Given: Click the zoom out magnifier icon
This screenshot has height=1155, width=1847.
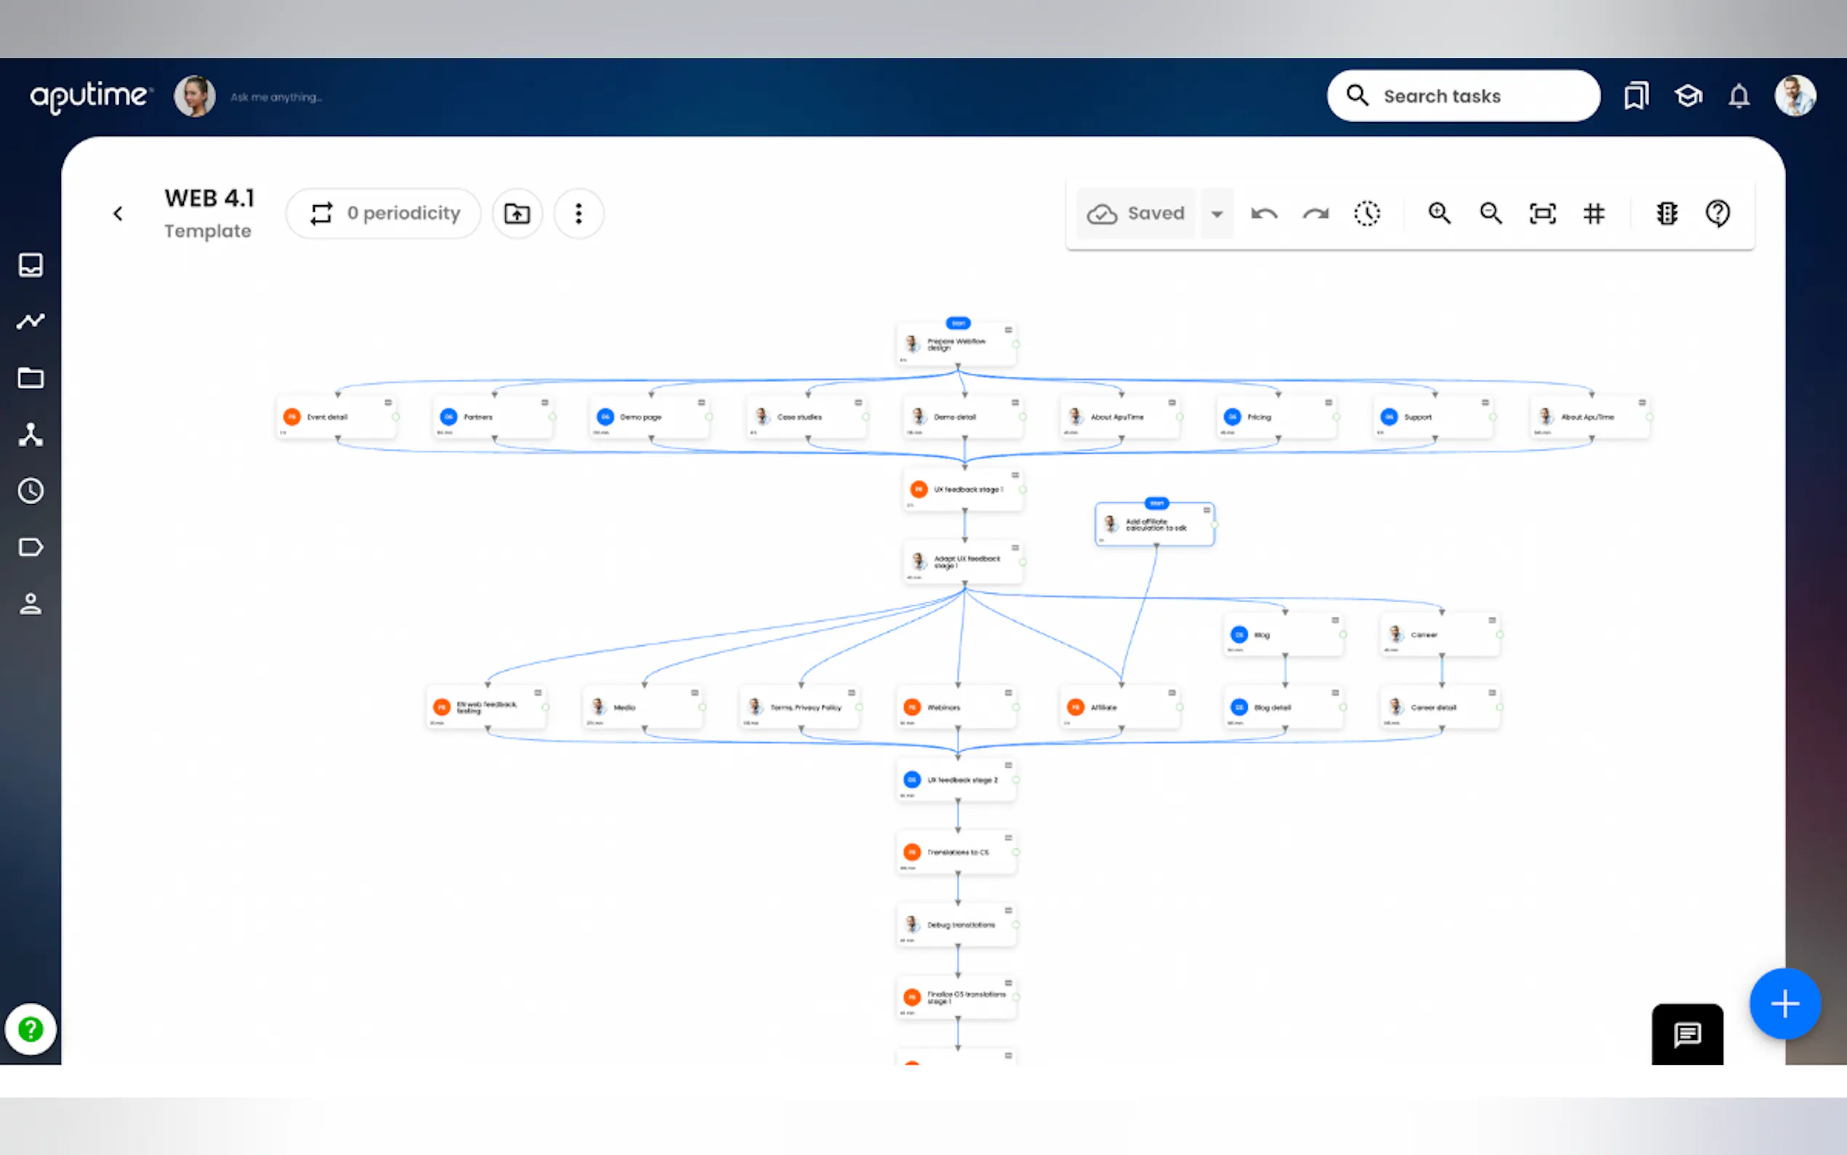Looking at the screenshot, I should (1491, 213).
